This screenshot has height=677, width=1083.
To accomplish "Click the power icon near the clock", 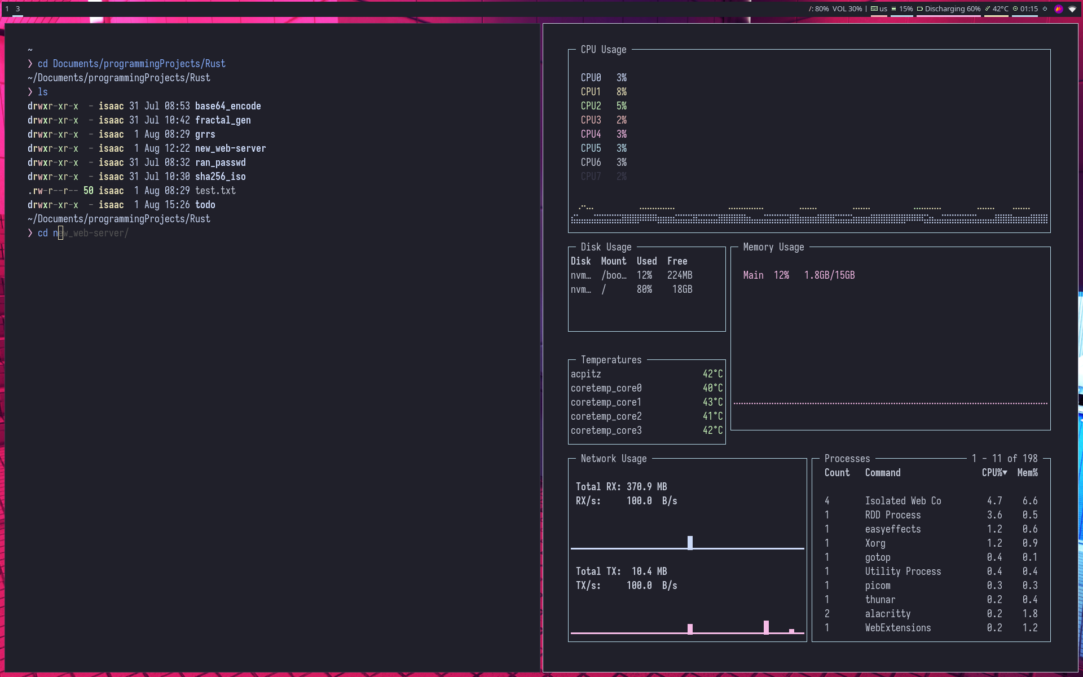I will tap(1045, 9).
